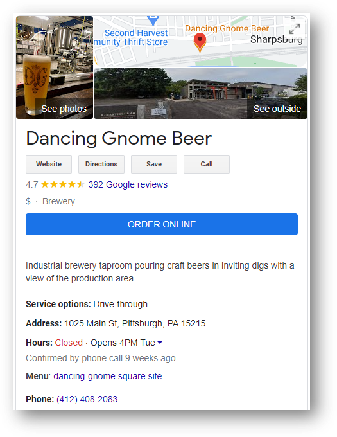Image resolution: width=337 pixels, height=437 pixels.
Task: Click the 4.7 rating number
Action: click(31, 184)
